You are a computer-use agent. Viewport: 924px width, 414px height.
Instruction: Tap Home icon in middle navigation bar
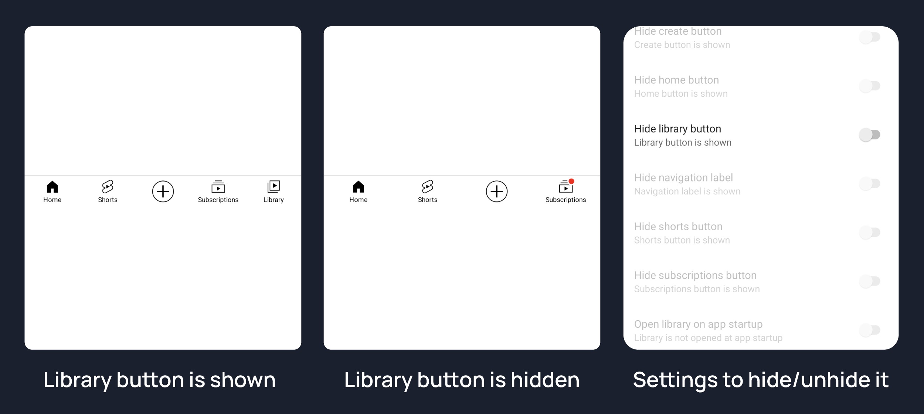pos(358,187)
